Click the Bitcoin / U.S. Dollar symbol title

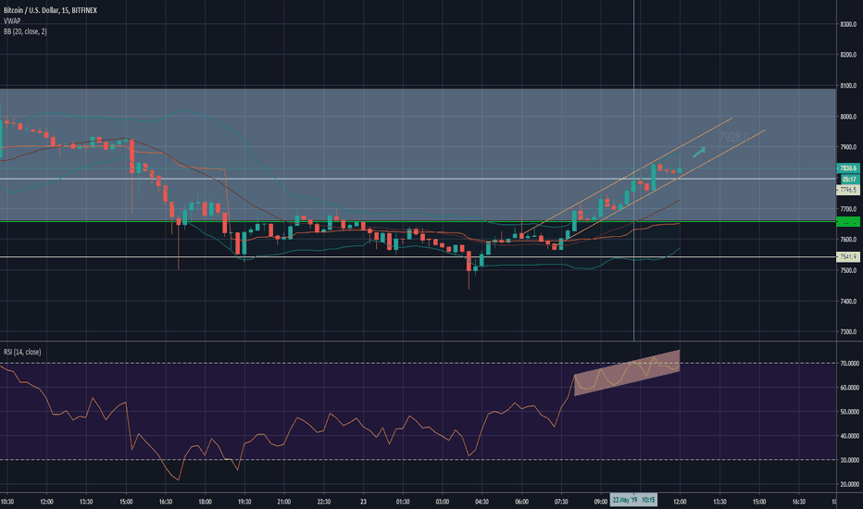coord(50,10)
